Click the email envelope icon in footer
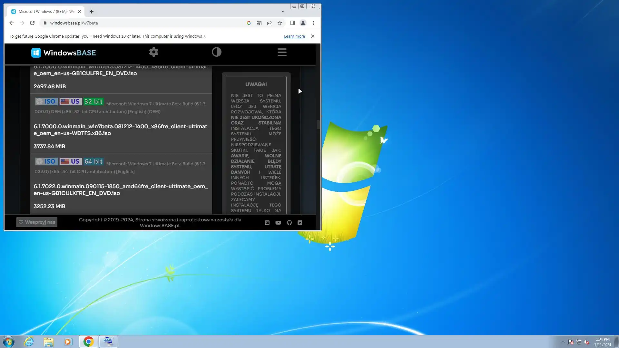 tap(267, 223)
